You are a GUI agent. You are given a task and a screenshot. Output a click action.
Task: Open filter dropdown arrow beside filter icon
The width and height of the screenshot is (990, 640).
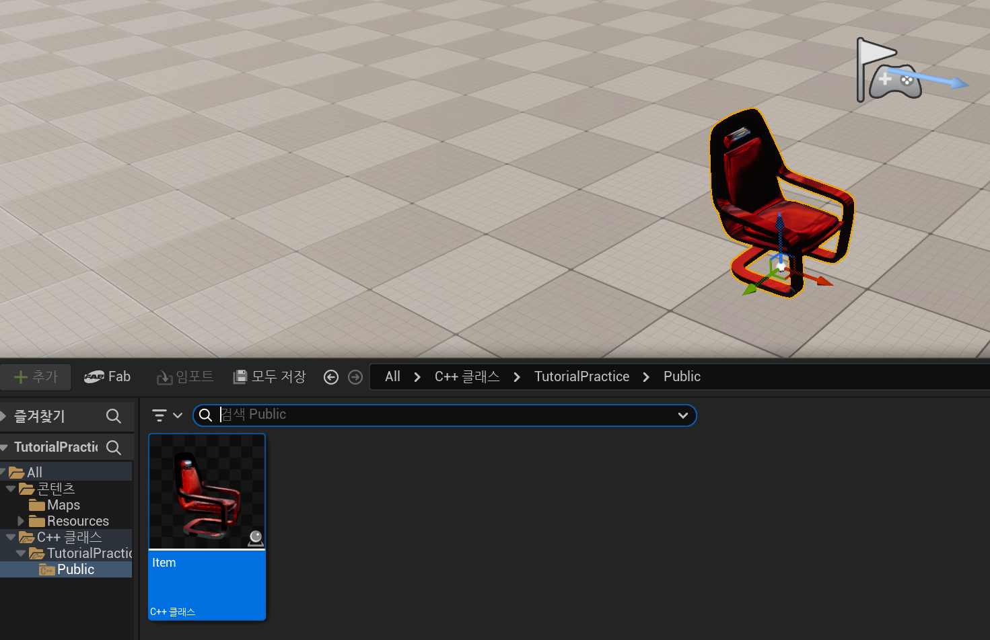pyautogui.click(x=178, y=415)
